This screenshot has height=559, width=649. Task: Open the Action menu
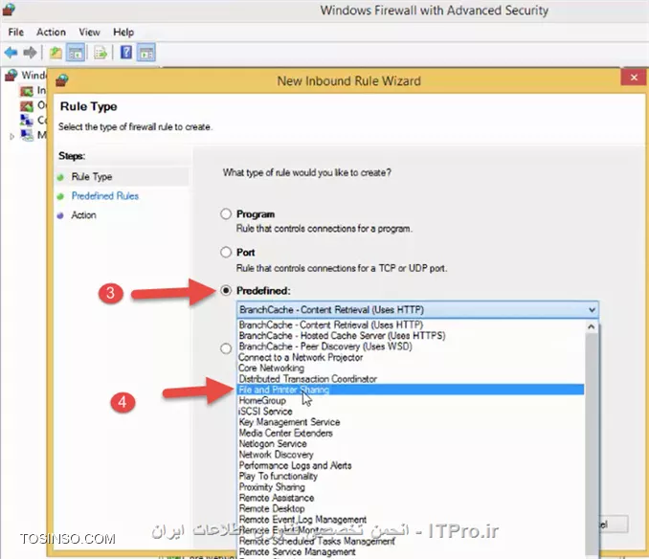(x=51, y=32)
